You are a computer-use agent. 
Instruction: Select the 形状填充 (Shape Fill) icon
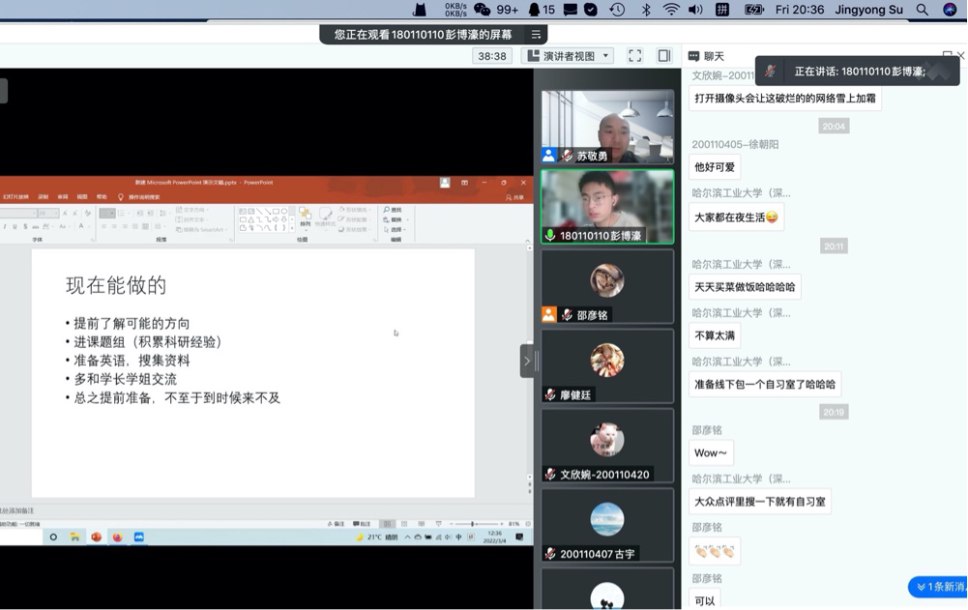[x=340, y=210]
